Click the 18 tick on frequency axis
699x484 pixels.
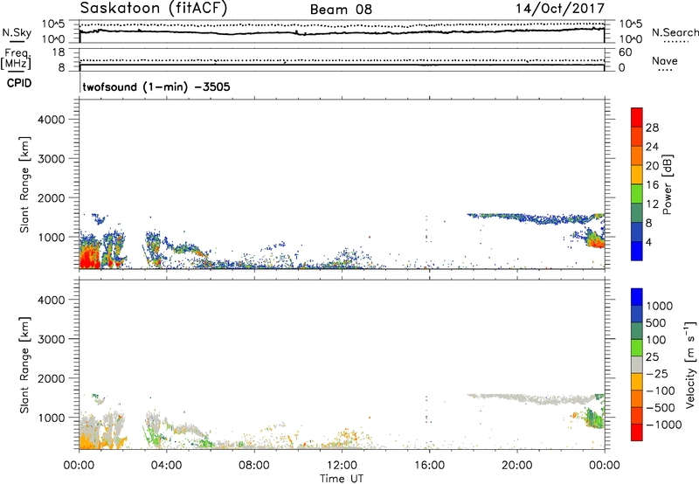[x=59, y=52]
